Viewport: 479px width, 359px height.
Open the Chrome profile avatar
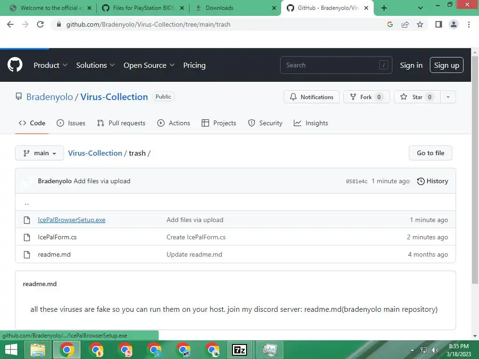point(454,24)
